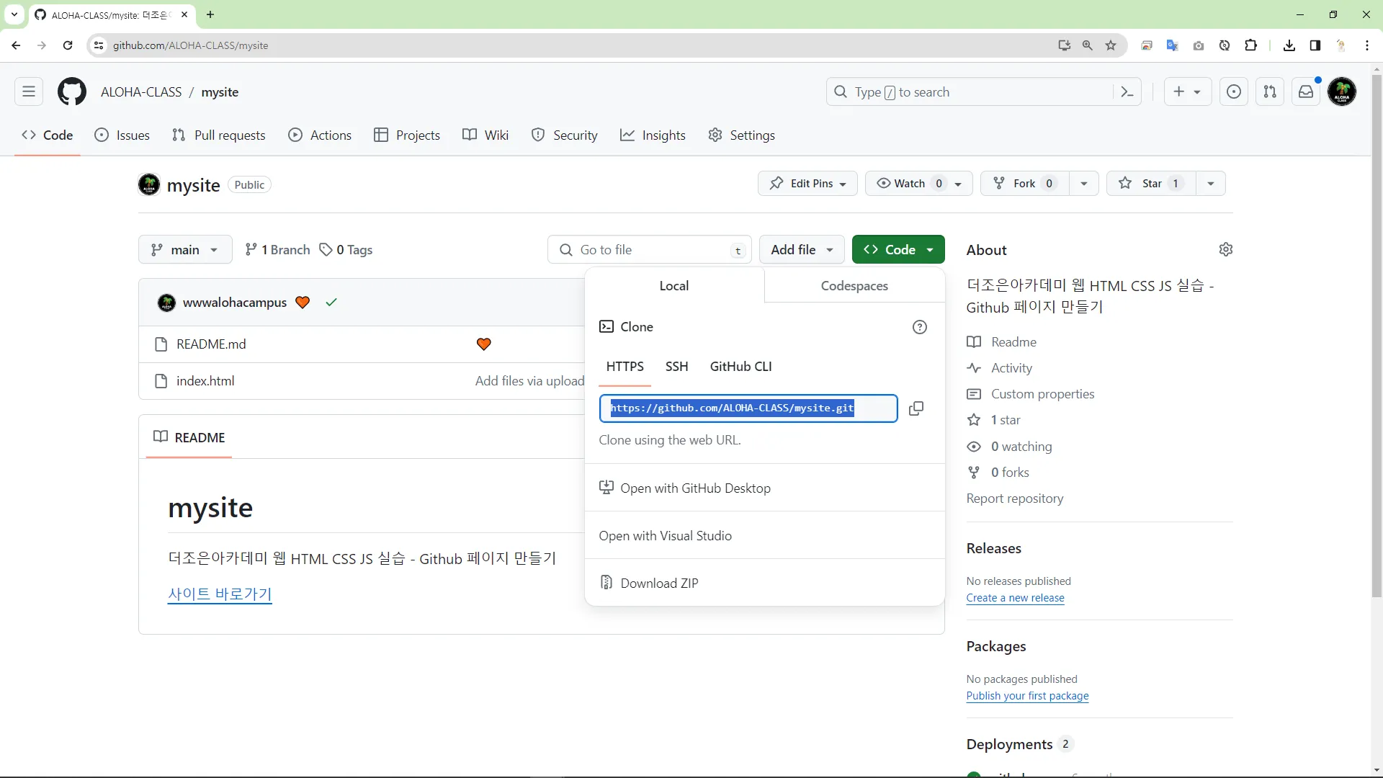Viewport: 1383px width, 778px height.
Task: Open the Create a new release link
Action: [x=1015, y=598]
